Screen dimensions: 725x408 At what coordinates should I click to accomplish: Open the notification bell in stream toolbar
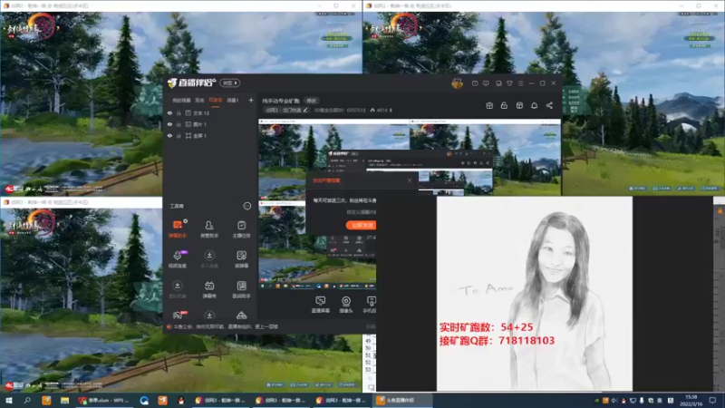point(534,105)
